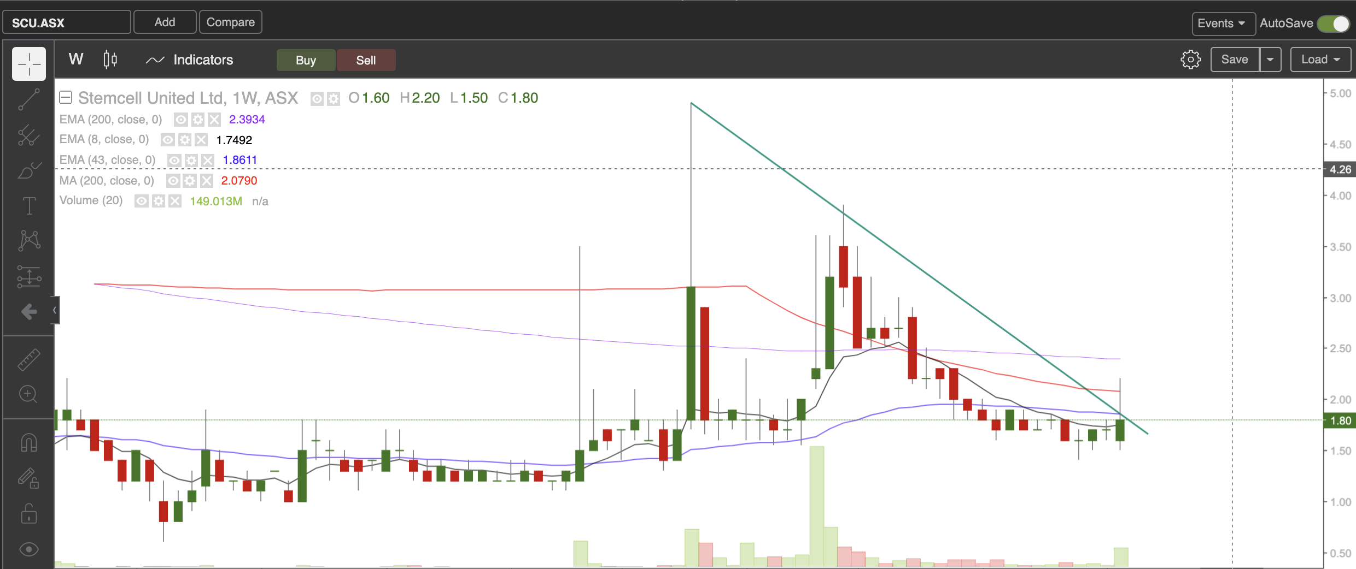Click the EMA 43 value 1.8611
The image size is (1356, 569).
(239, 160)
